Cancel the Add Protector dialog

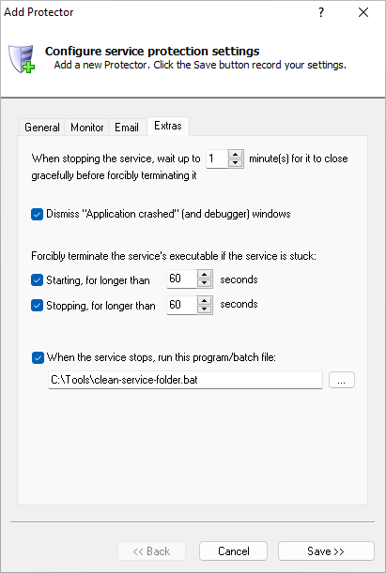pos(234,551)
